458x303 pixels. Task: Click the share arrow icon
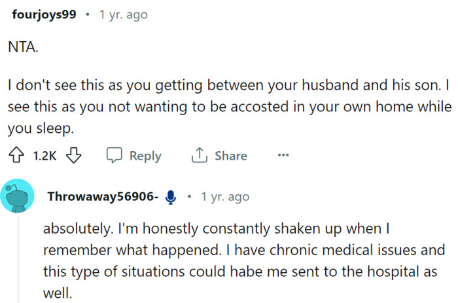click(198, 156)
